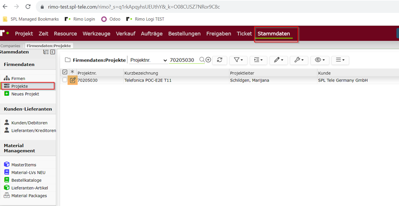Open the Projektnr. search field dropdown
399x206 pixels.
[x=148, y=60]
